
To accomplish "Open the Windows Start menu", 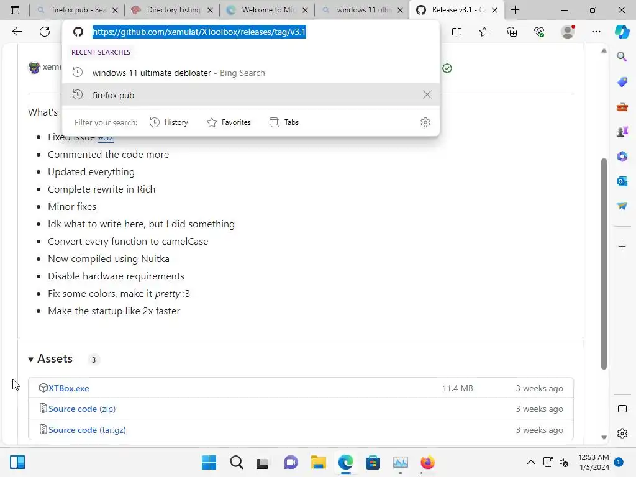I will (209, 462).
